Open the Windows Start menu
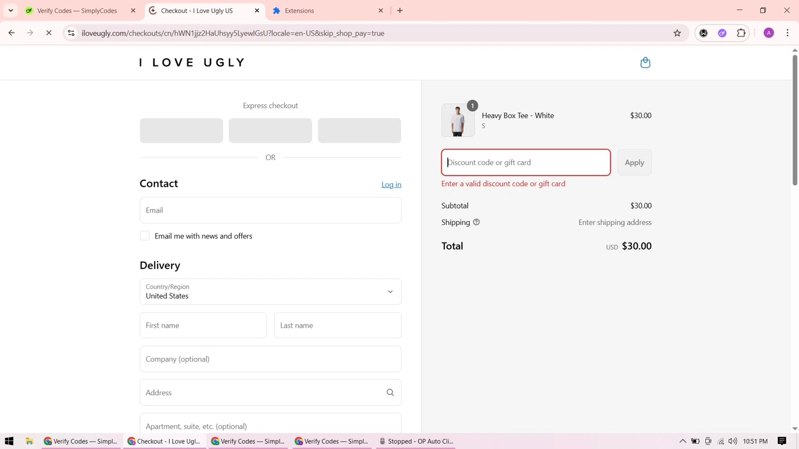The width and height of the screenshot is (799, 449). tap(9, 441)
